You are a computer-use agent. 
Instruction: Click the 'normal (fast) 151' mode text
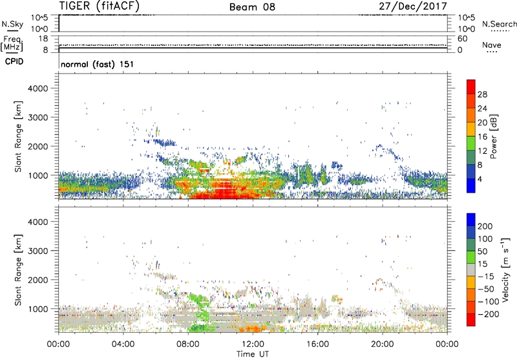[98, 64]
